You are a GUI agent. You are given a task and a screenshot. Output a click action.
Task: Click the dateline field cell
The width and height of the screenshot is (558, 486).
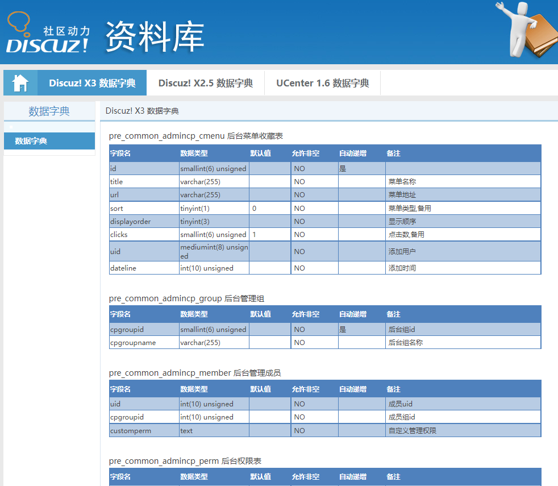[x=144, y=268]
